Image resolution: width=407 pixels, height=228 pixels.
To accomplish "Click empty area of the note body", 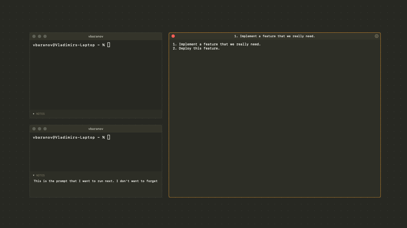I will click(x=274, y=124).
